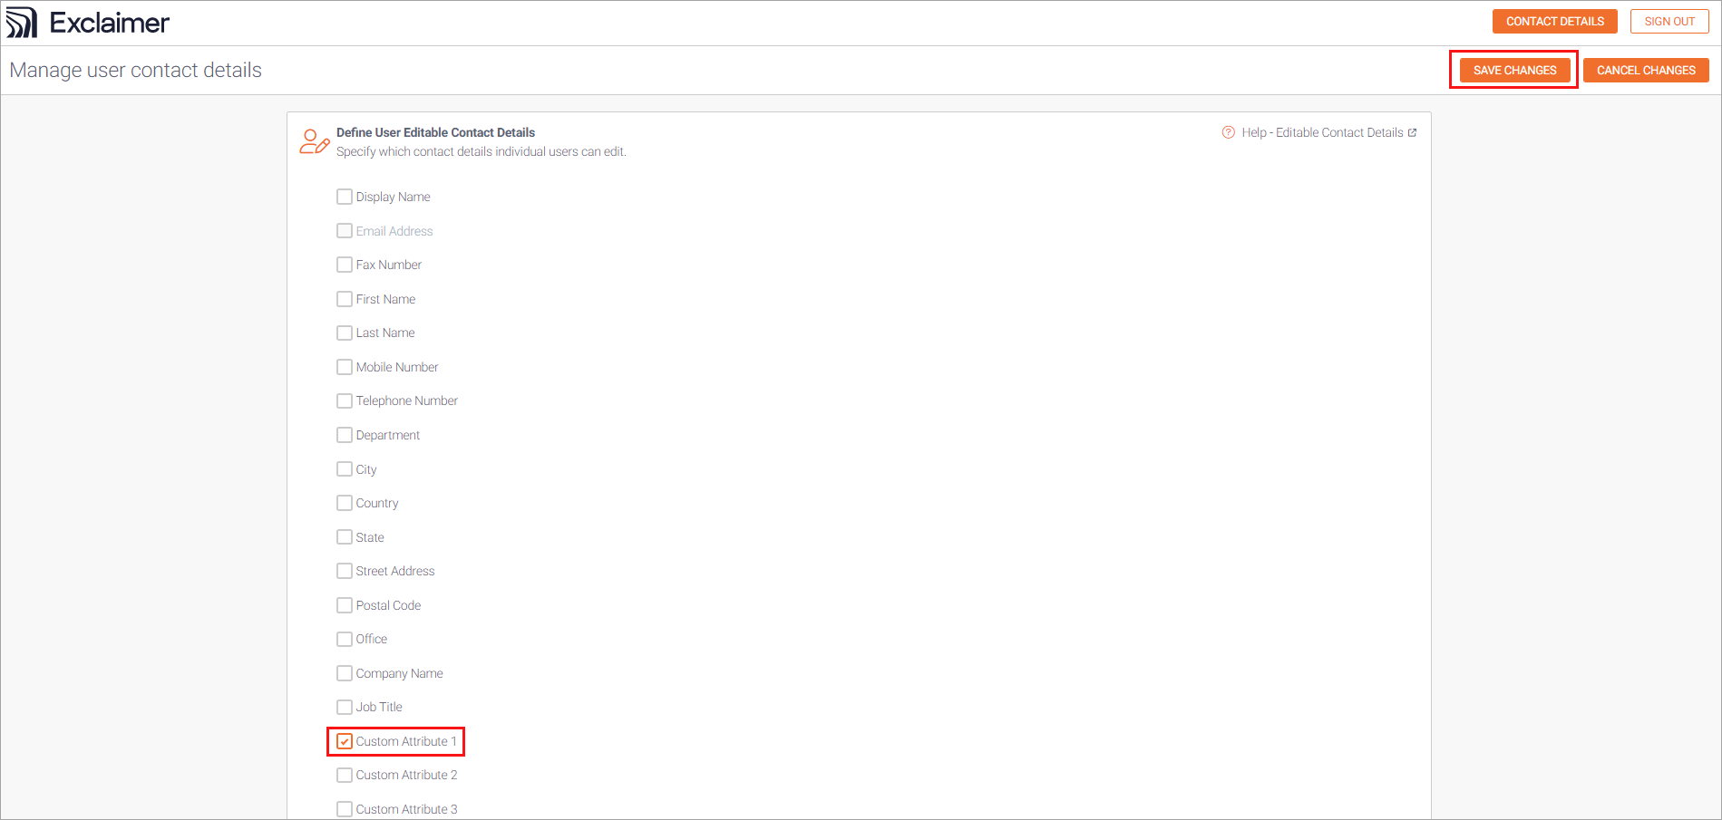Open the Contact Details page
Viewport: 1722px width, 820px height.
[1554, 22]
